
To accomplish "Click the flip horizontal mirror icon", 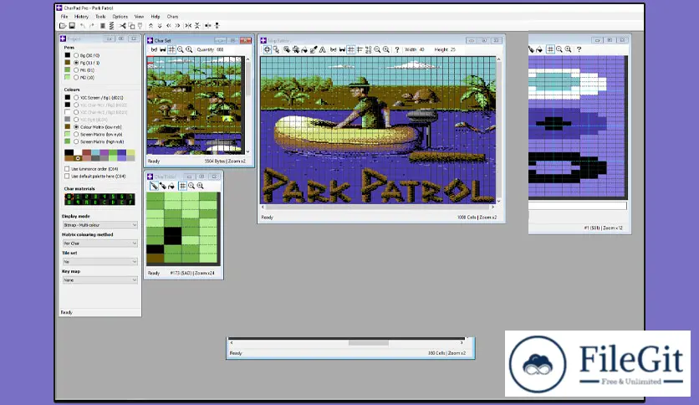I will click(188, 26).
